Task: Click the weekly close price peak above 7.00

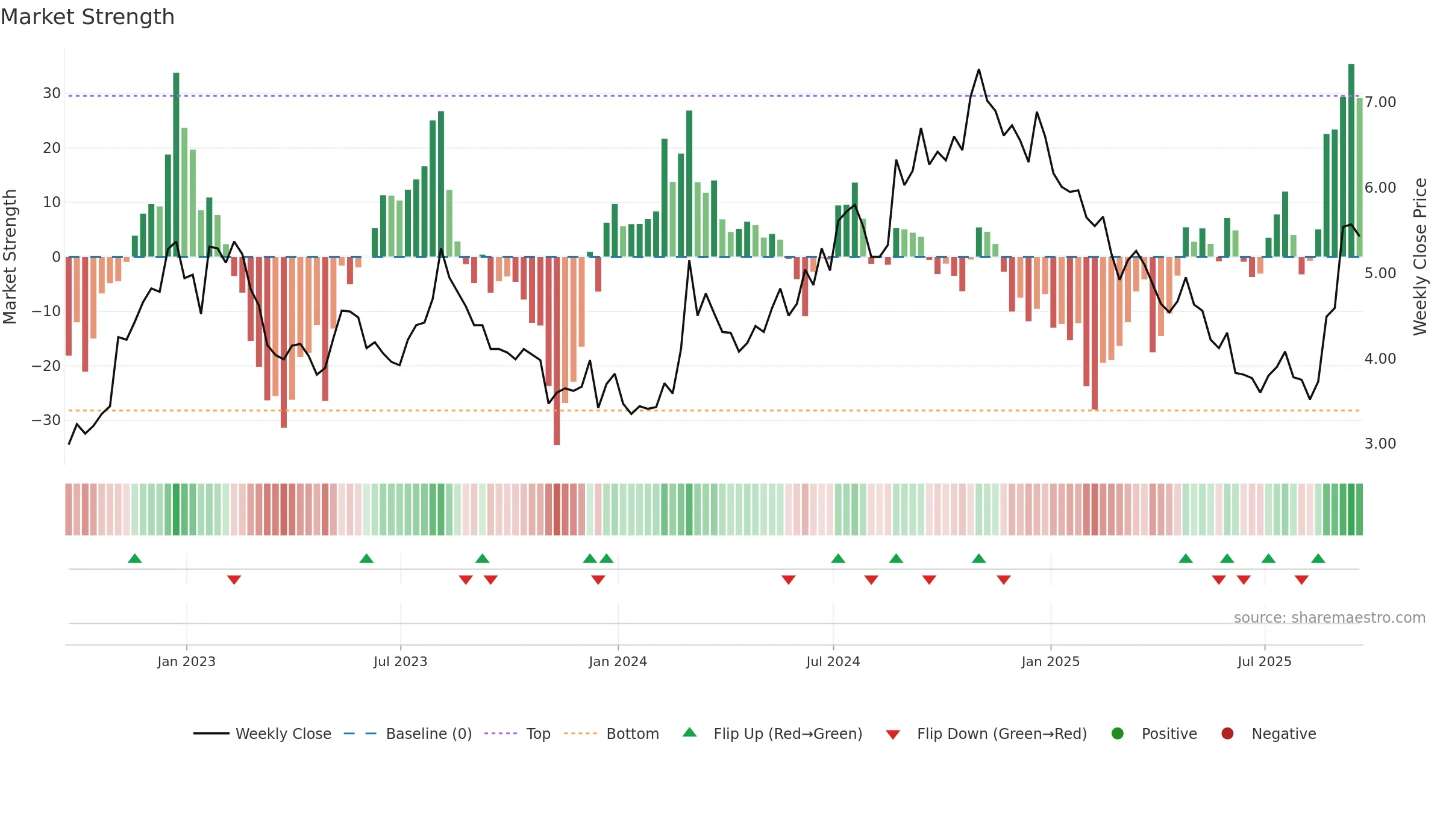Action: (978, 70)
